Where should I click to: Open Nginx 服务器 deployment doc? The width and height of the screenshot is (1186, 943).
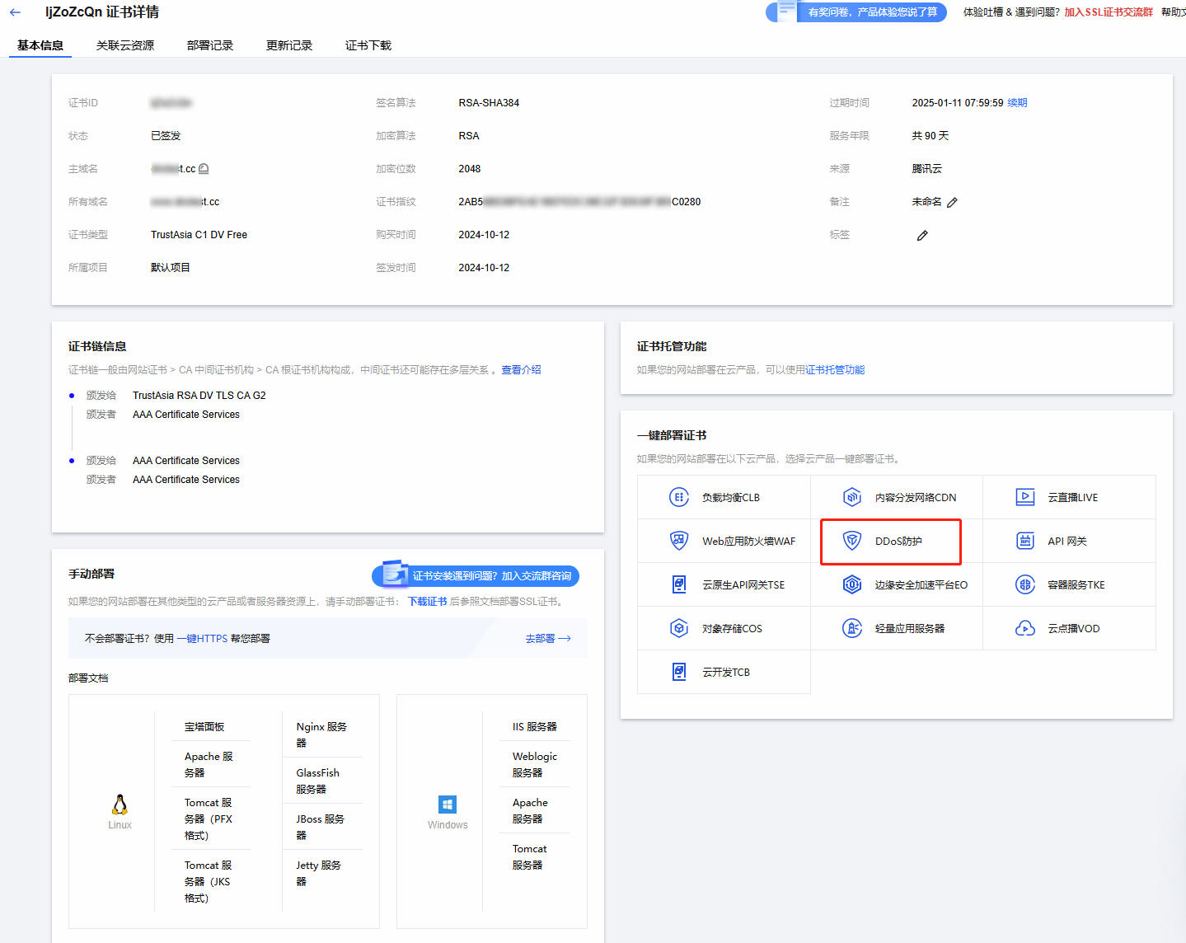(321, 735)
